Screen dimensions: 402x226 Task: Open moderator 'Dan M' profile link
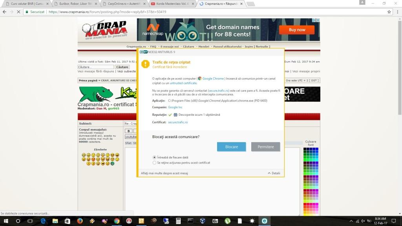point(101,108)
